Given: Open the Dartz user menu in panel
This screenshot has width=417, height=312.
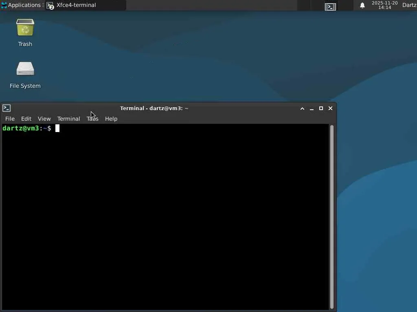Looking at the screenshot, I should (x=409, y=5).
